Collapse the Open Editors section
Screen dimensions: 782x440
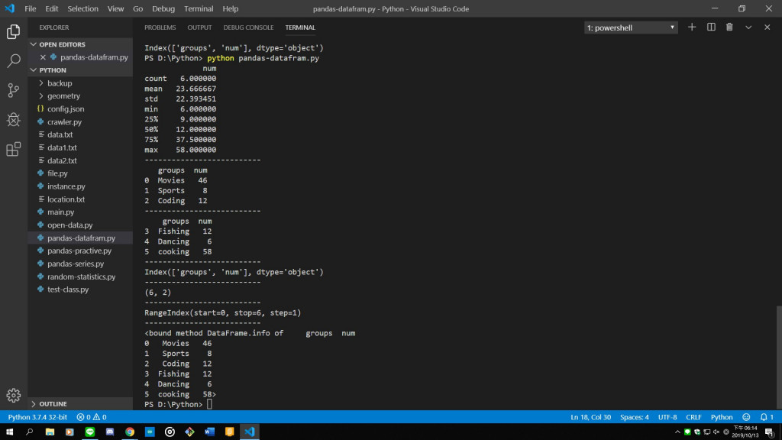pos(80,44)
